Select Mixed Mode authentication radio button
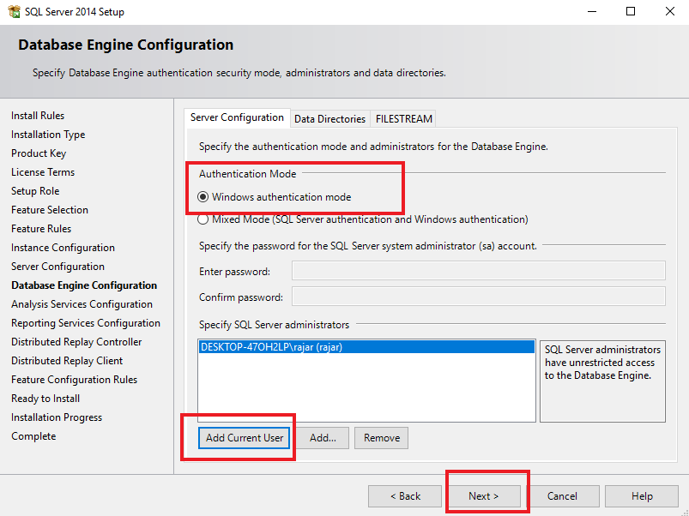 (x=202, y=219)
